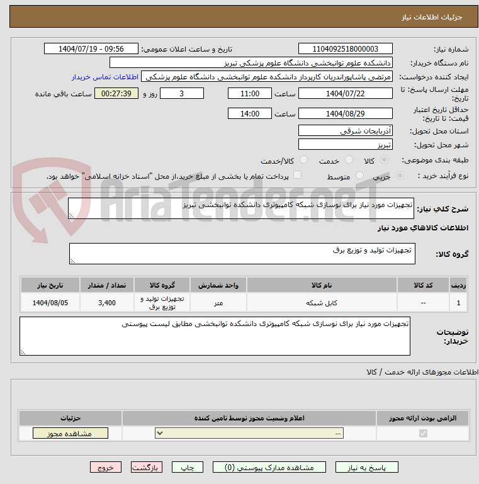The height and width of the screenshot is (484, 479).
Task: Open مشاهده مدارک پیوستی (0) button
Action: (x=269, y=468)
